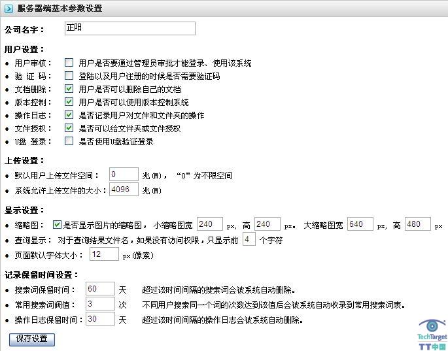Click the 小缩略图宽 field
448x351 pixels.
[210, 224]
